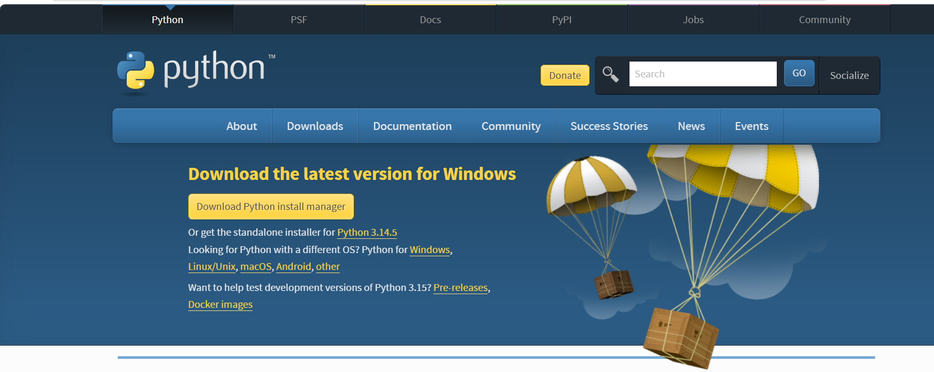934x372 pixels.
Task: Open the Docs top tab
Action: [x=430, y=20]
